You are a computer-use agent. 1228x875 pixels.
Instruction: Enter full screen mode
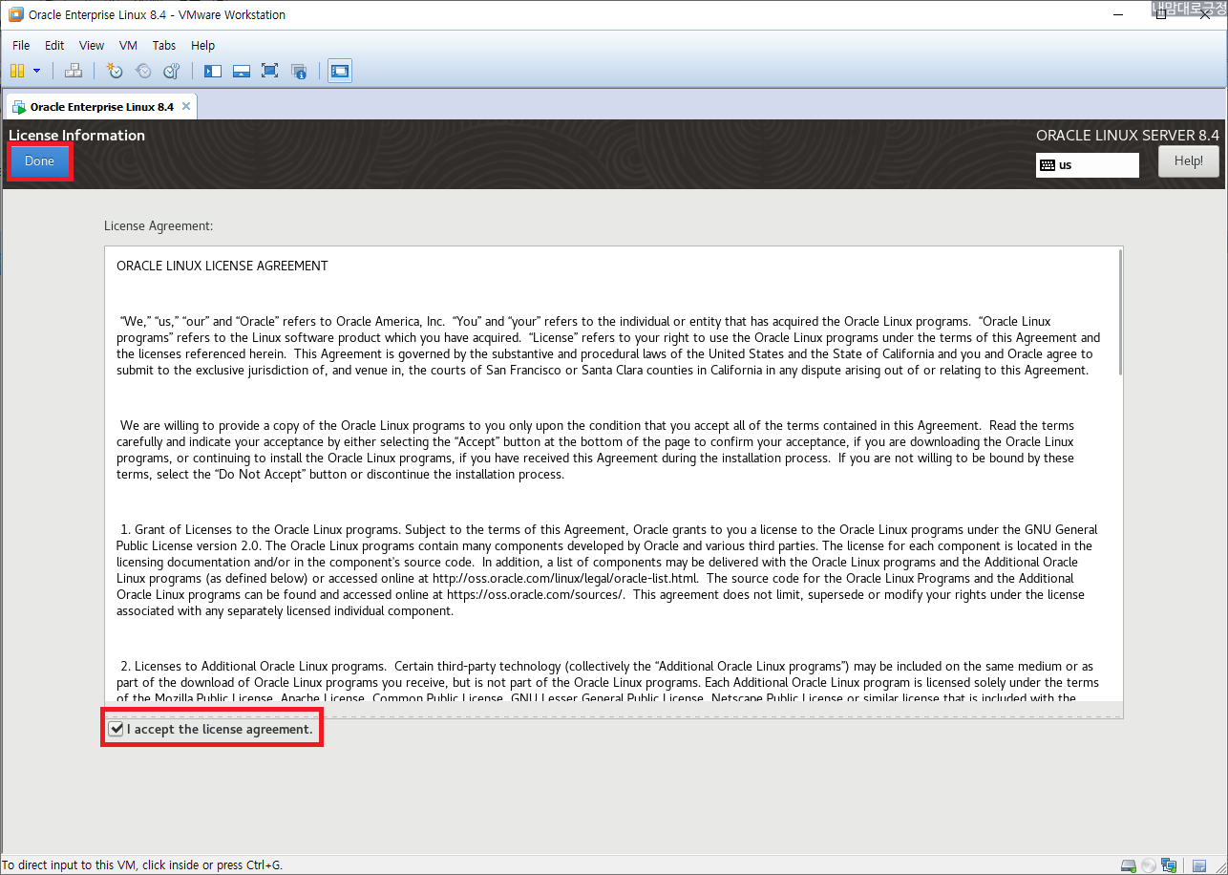[x=269, y=71]
